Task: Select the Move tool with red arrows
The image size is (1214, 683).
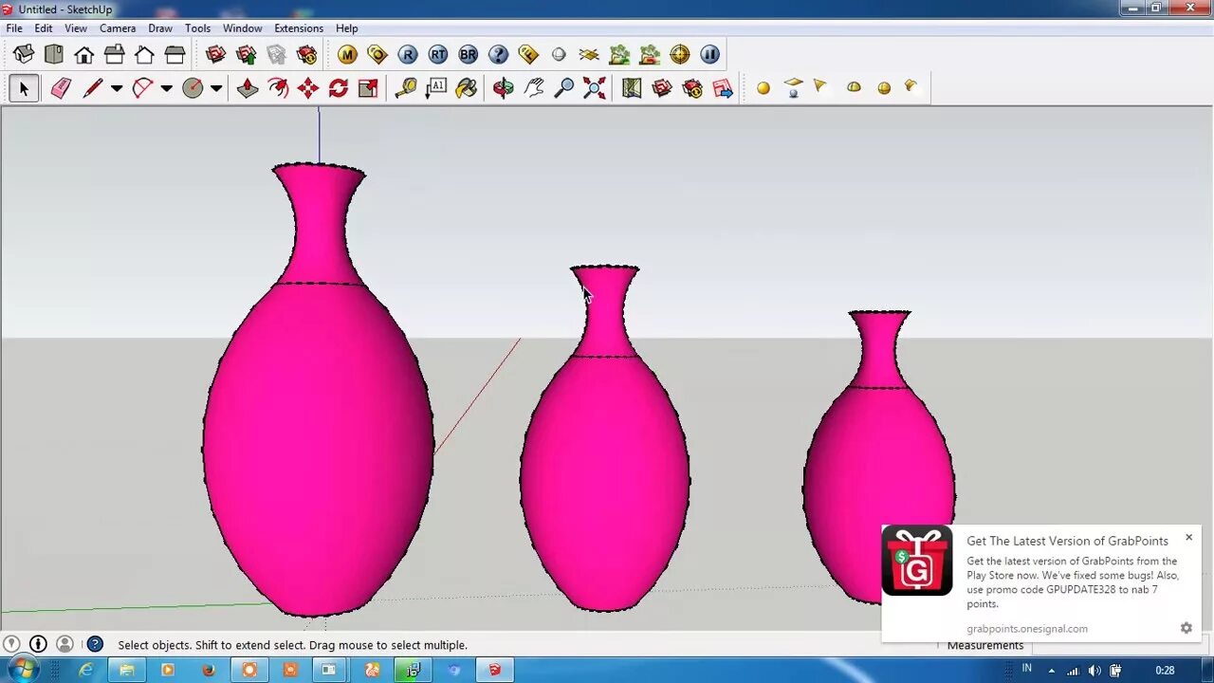Action: [308, 88]
